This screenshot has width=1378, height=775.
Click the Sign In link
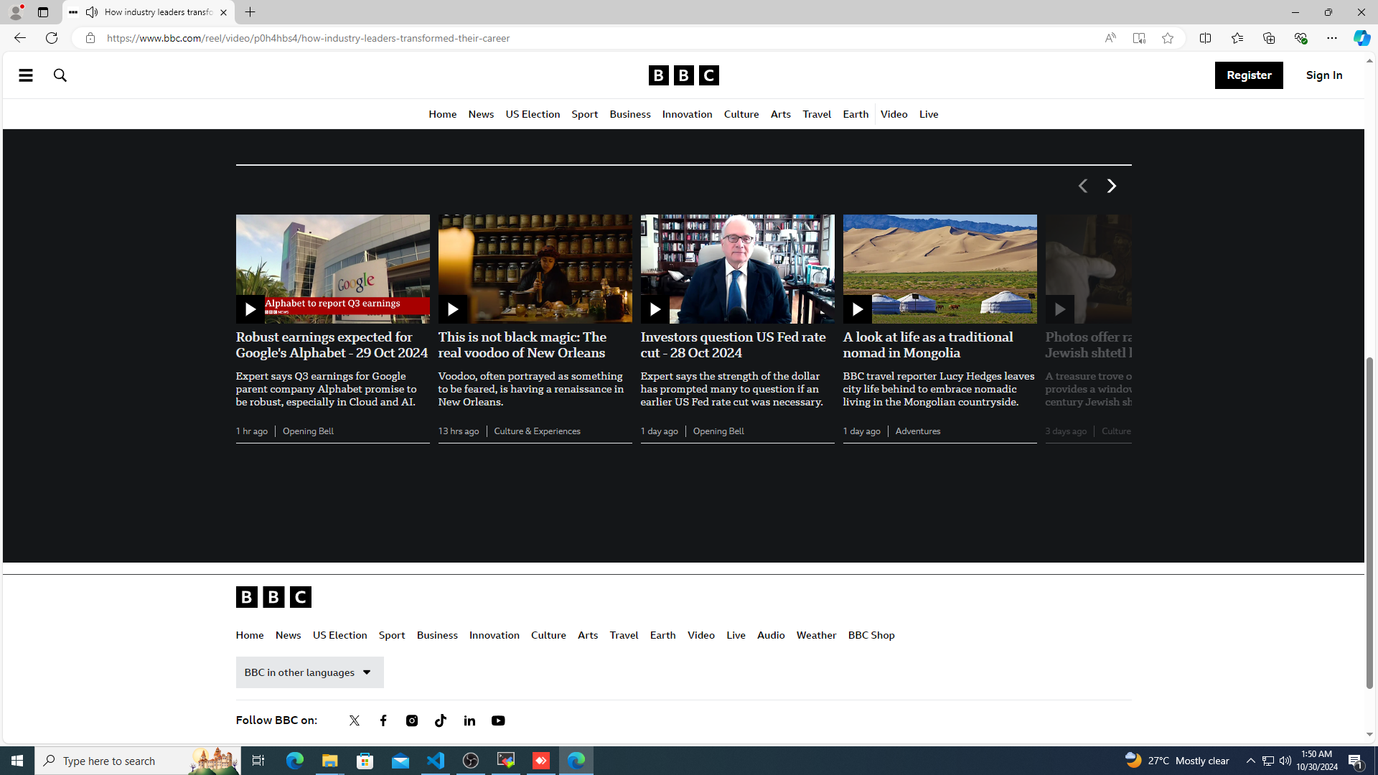pos(1324,75)
